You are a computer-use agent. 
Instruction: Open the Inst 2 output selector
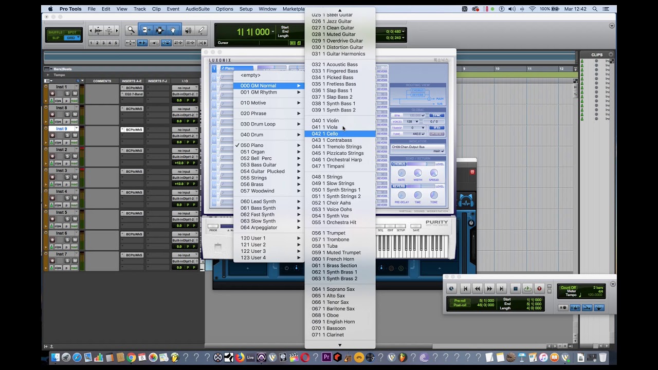click(184, 157)
